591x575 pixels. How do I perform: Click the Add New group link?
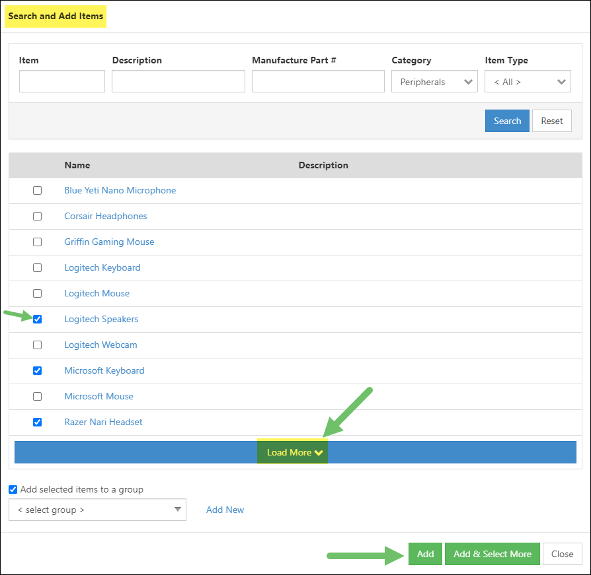coord(225,510)
